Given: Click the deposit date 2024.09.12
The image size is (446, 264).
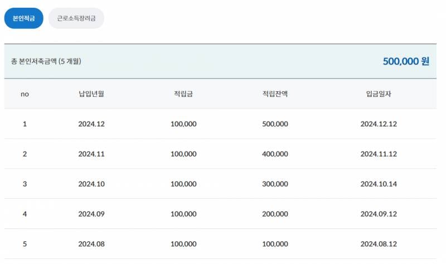Looking at the screenshot, I should (379, 214).
